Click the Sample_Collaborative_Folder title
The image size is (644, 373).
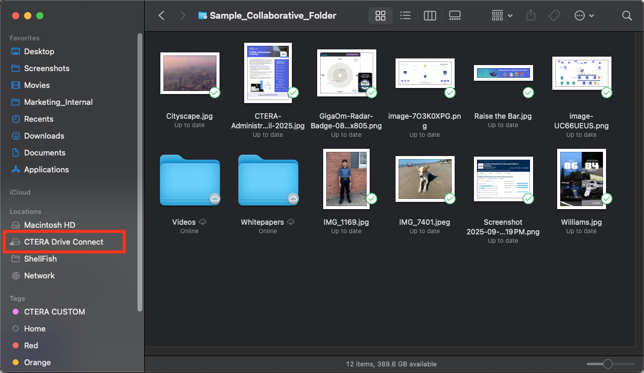pyautogui.click(x=273, y=16)
